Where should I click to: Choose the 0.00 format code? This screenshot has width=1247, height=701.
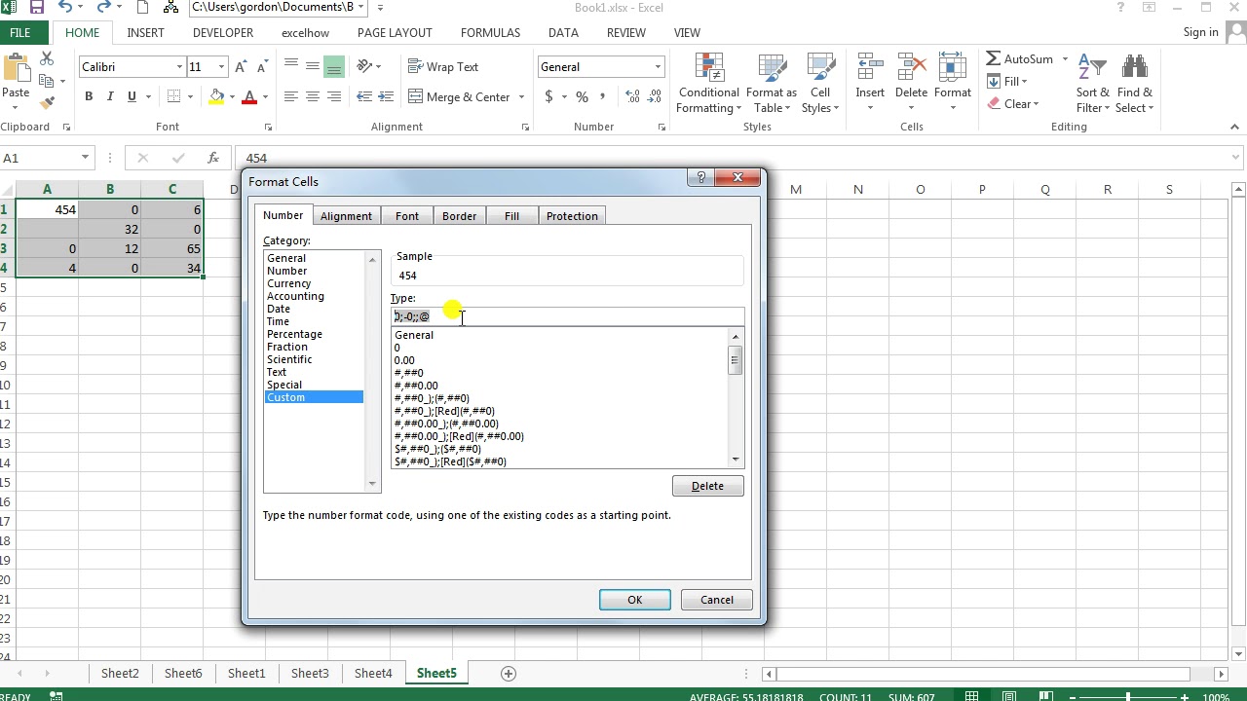coord(404,360)
